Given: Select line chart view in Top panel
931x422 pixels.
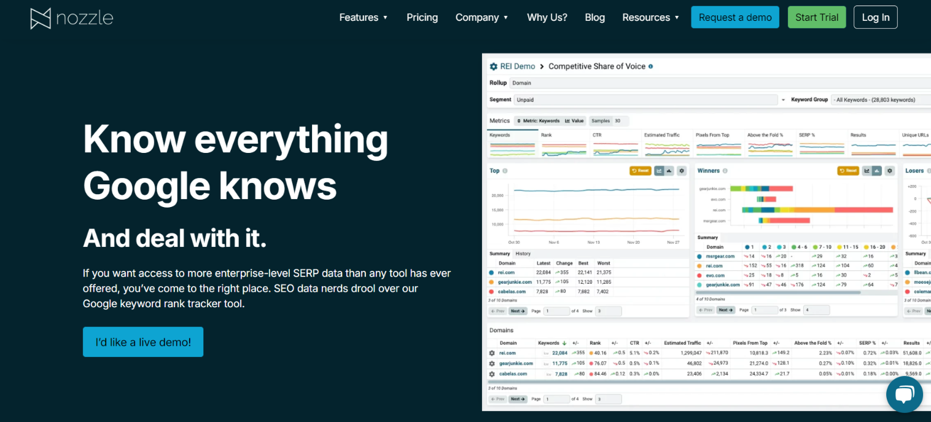Looking at the screenshot, I should click(x=660, y=171).
